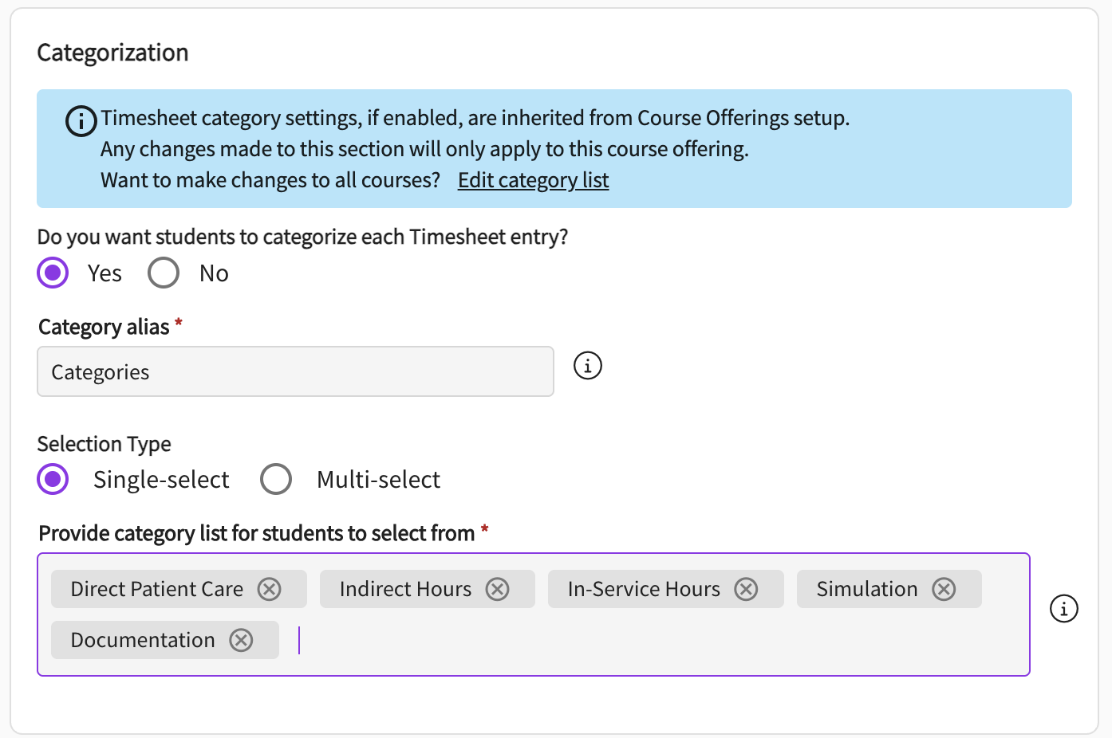Click the Documentation tag label
1112x738 pixels.
click(x=143, y=640)
